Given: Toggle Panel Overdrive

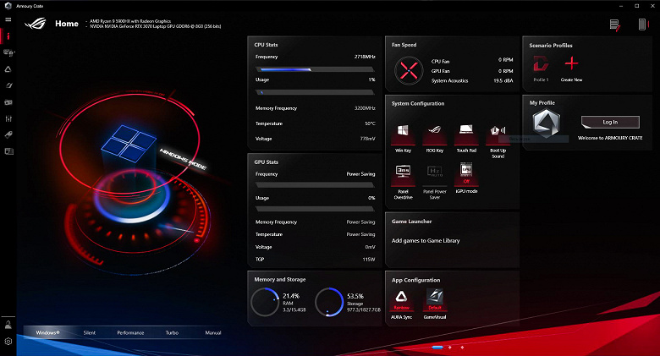Looking at the screenshot, I should [x=403, y=173].
